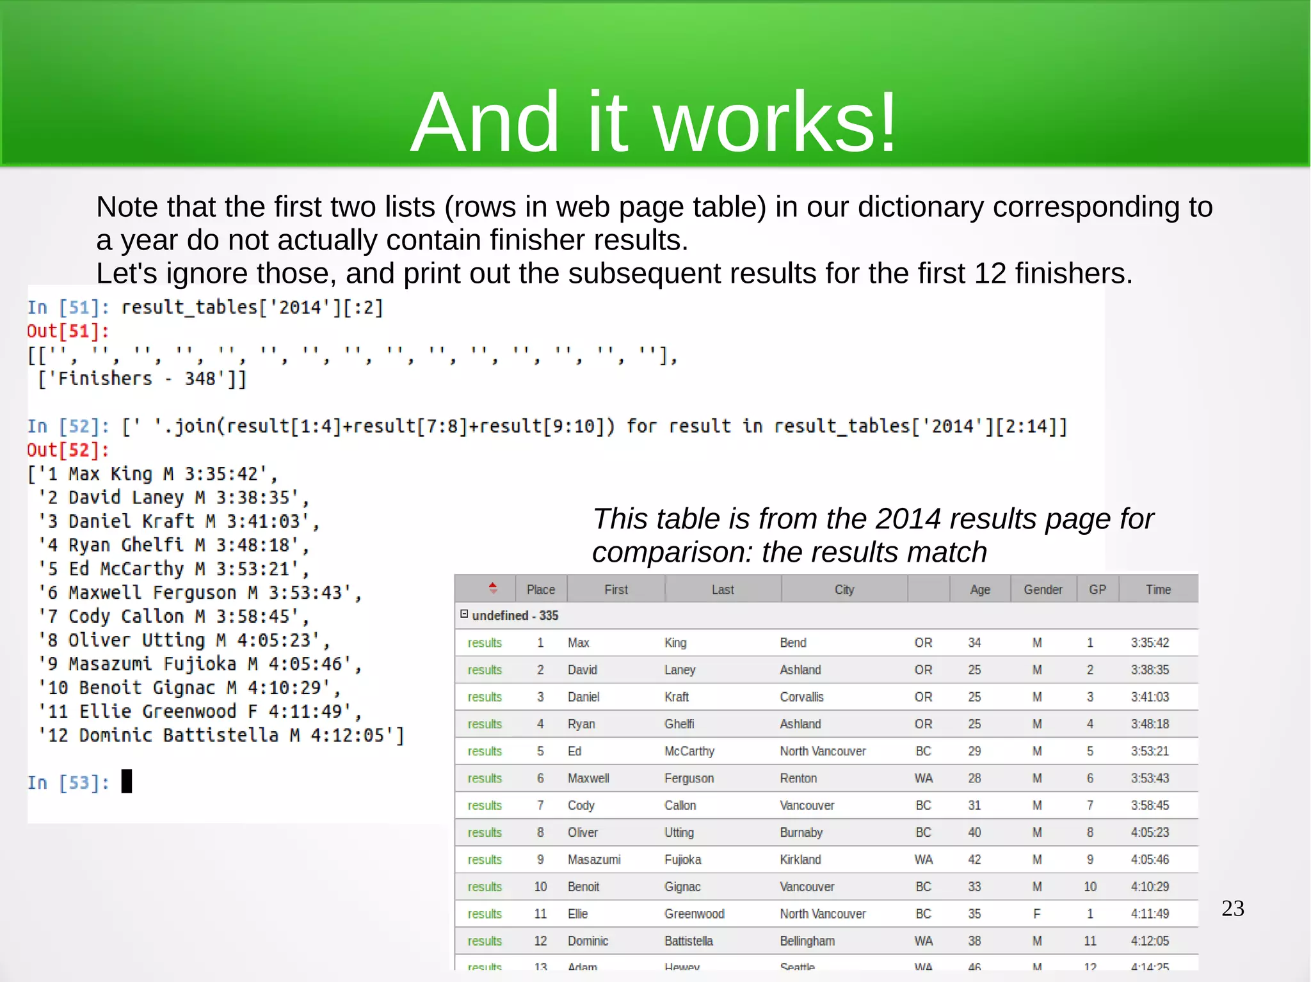
Task: Open results link for Ellie Greenwood
Action: click(485, 914)
